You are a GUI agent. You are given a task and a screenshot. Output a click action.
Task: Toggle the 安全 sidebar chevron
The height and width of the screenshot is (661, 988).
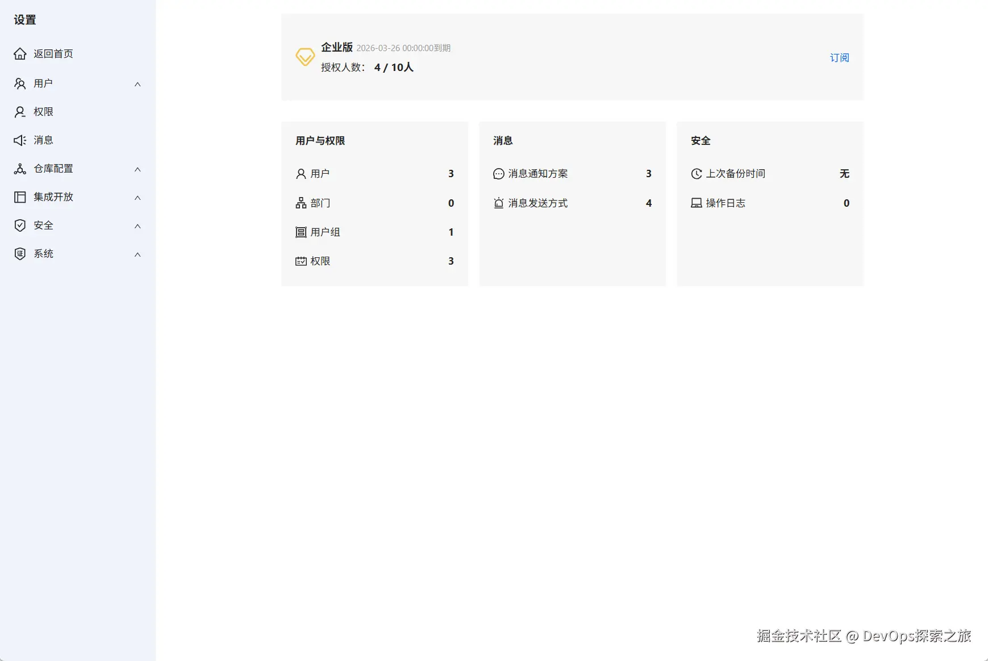(137, 226)
